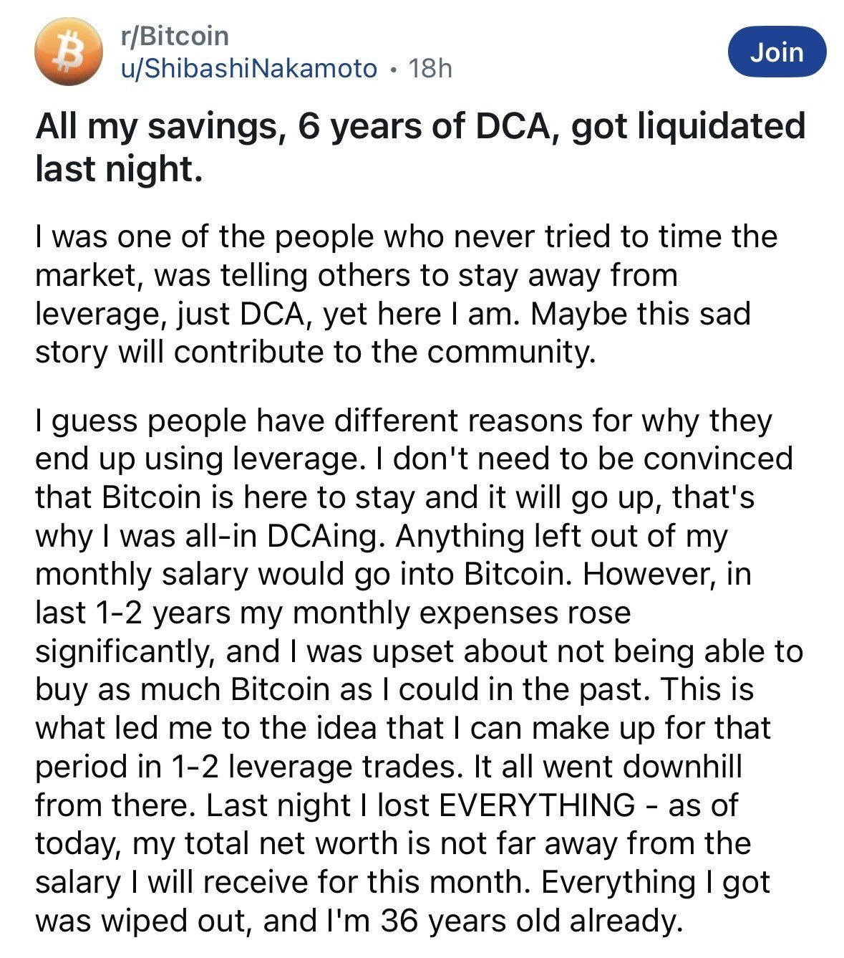Open u/ShibashiNakamoto's user profile

point(248,69)
